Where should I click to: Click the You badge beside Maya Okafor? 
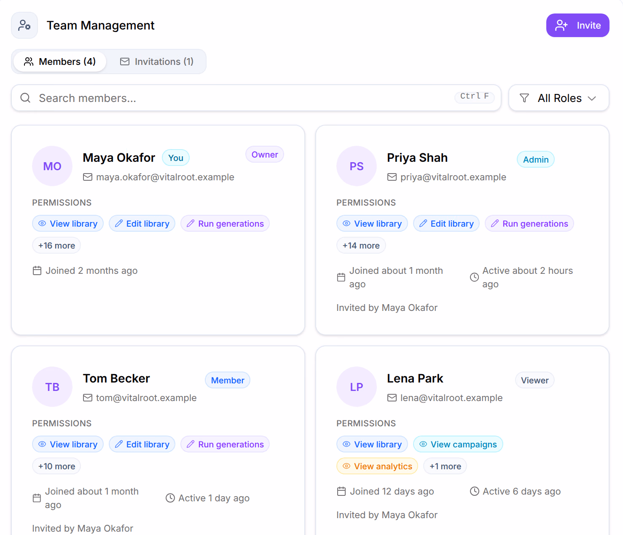(x=176, y=158)
